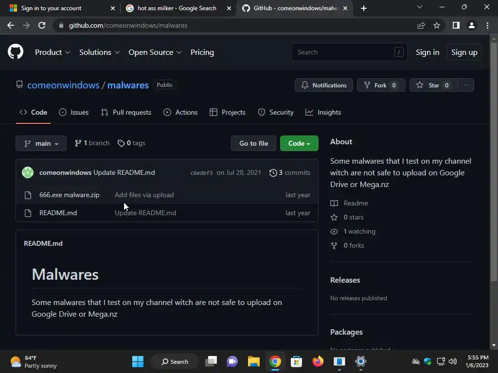Viewport: 498px width, 373px height.
Task: Launch Firefox from taskbar
Action: pos(318,361)
